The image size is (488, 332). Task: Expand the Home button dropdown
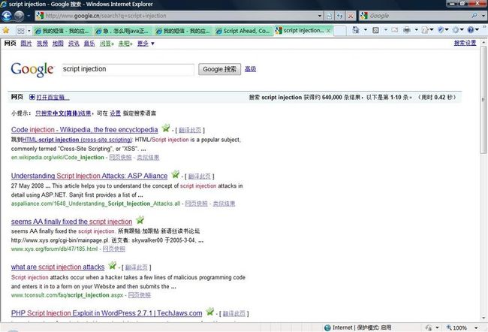pyautogui.click(x=366, y=30)
